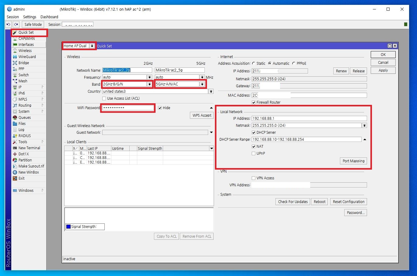This screenshot has width=417, height=276.
Task: Open the Local Network Netmask dropdown
Action: pyautogui.click(x=364, y=126)
